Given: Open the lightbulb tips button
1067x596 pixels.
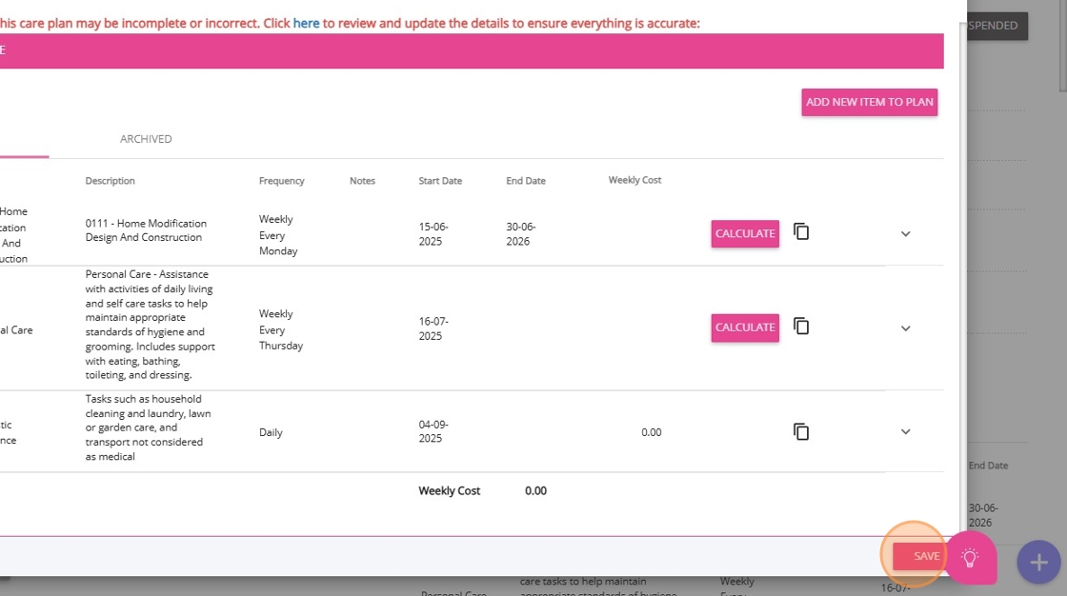Looking at the screenshot, I should click(970, 558).
